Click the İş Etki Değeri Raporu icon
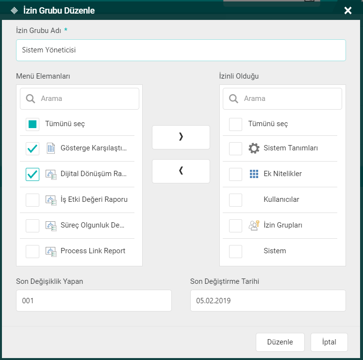Screen dimensions: 363x360 tap(51, 199)
